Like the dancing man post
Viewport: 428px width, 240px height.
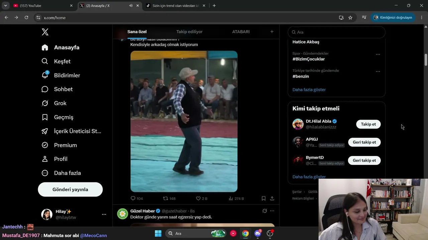(x=198, y=198)
